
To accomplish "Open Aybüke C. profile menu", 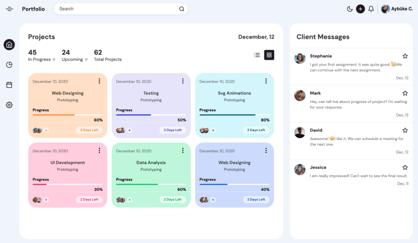I will 397,9.
